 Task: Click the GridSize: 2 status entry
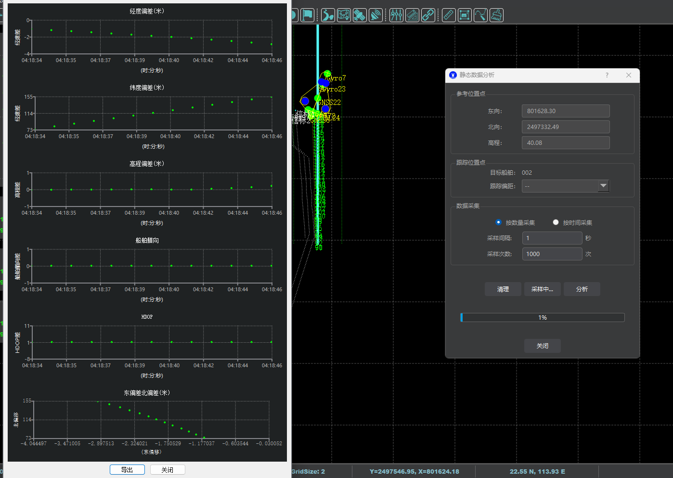[x=308, y=472]
